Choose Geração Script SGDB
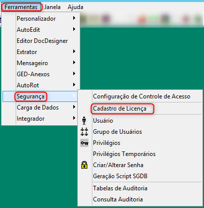 click(120, 176)
